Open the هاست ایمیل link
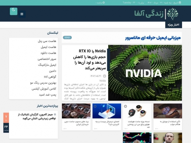Viewport: 191px width, 143px height. (x=48, y=47)
